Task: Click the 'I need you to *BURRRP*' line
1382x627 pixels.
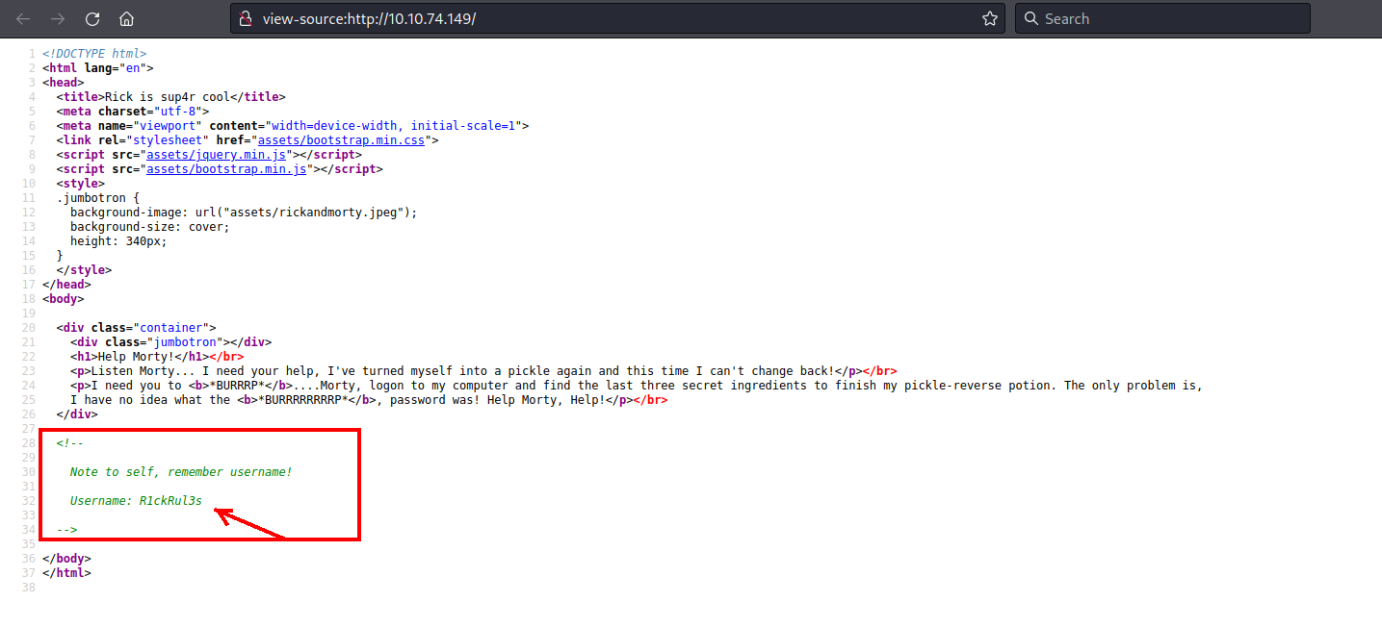Action: pos(637,386)
